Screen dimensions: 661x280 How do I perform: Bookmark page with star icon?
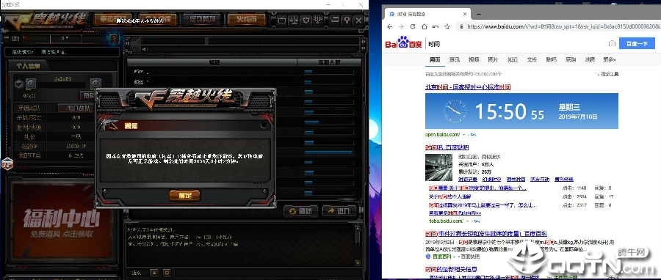[x=447, y=26]
